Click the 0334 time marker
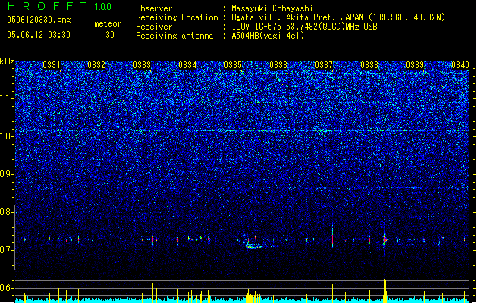Viewport: 477px width, 303px height. point(187,65)
